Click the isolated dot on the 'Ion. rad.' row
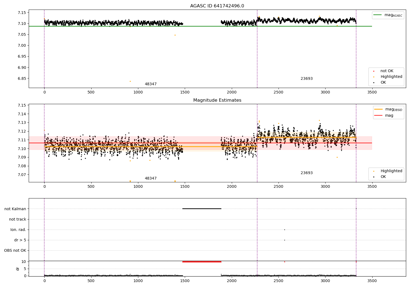 [x=285, y=230]
